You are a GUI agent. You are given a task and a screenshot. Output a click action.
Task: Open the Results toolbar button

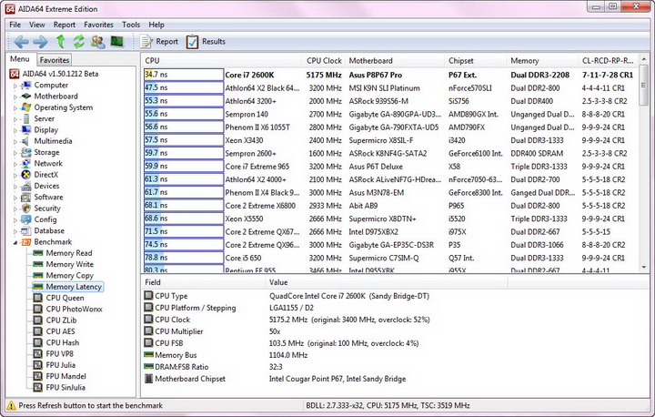click(206, 41)
